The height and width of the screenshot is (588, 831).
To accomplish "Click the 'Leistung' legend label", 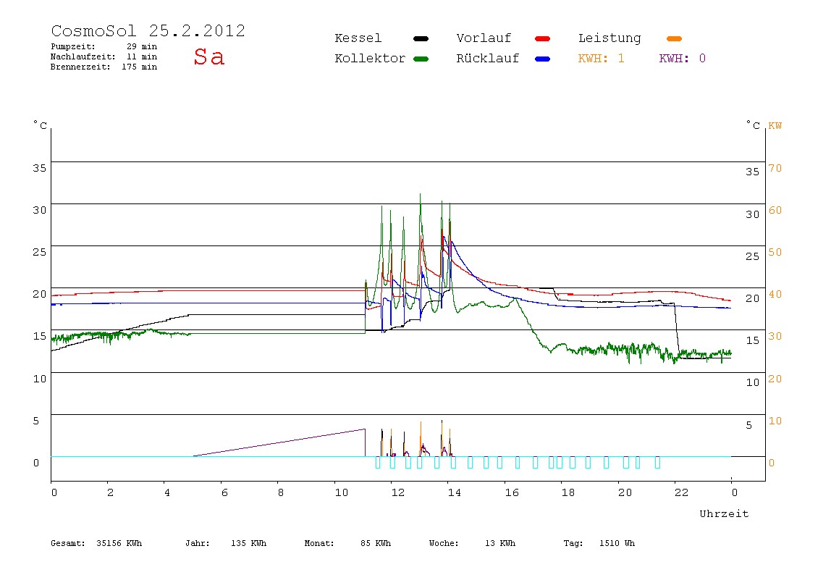I will click(x=609, y=38).
